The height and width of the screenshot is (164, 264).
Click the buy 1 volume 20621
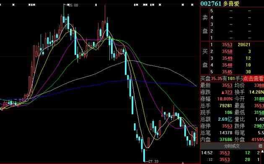click(x=244, y=44)
